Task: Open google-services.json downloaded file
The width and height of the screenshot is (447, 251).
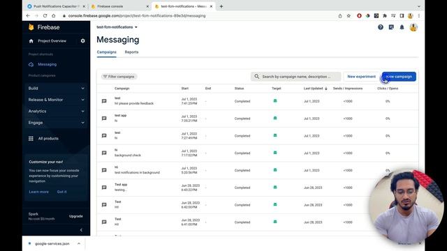Action: [52, 243]
